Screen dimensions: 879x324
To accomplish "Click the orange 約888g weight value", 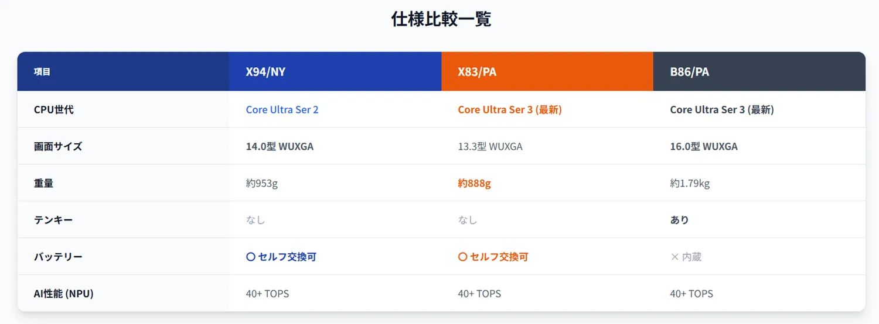I will (x=474, y=183).
